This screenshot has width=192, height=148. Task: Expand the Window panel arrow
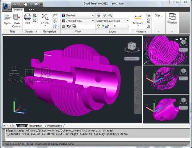(172, 32)
